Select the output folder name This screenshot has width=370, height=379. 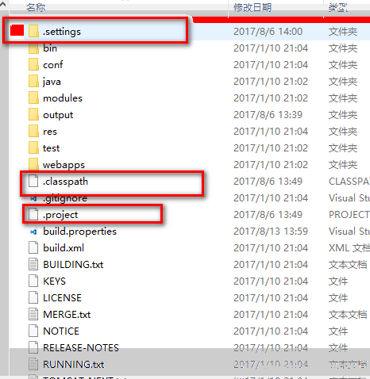pos(58,115)
